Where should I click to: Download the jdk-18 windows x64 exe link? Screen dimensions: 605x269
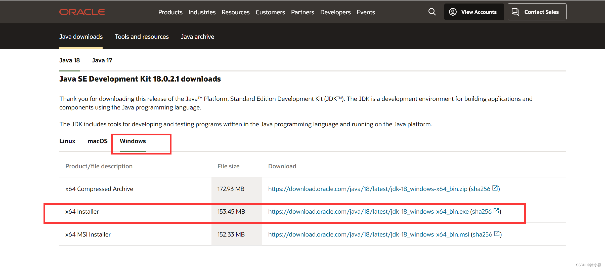(368, 212)
